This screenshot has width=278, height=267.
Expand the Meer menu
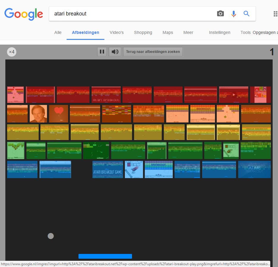click(x=188, y=32)
